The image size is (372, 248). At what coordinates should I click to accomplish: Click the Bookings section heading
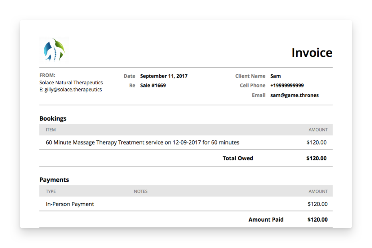[x=53, y=118]
